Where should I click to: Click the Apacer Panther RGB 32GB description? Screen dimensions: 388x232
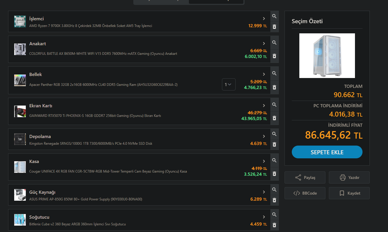point(103,85)
